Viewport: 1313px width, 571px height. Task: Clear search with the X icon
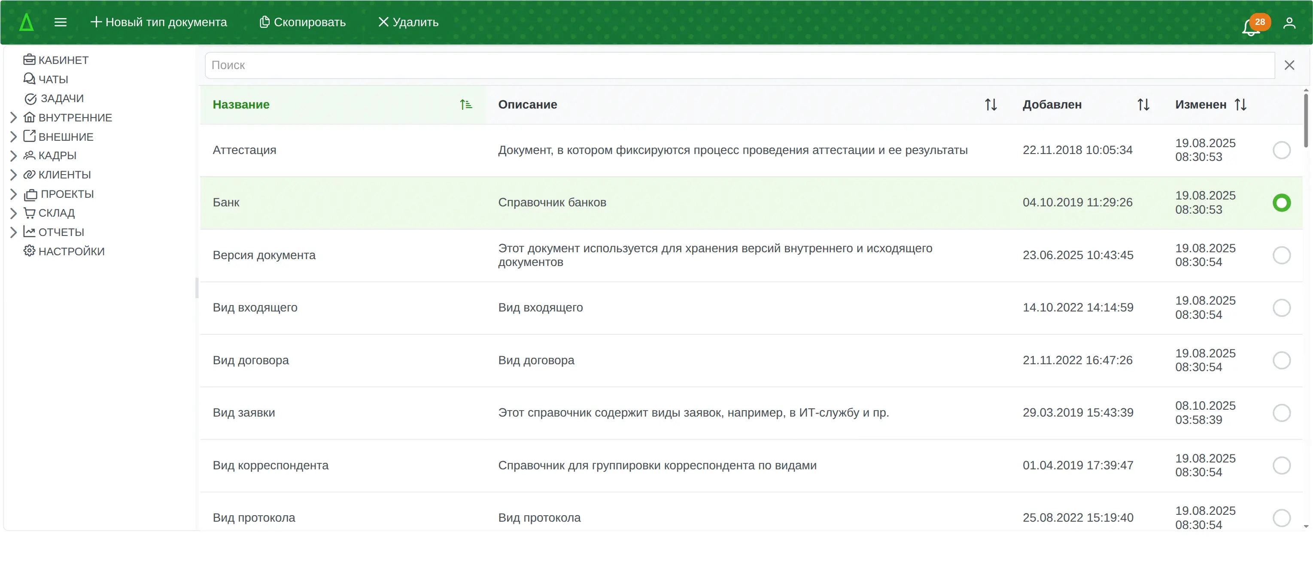click(1289, 65)
